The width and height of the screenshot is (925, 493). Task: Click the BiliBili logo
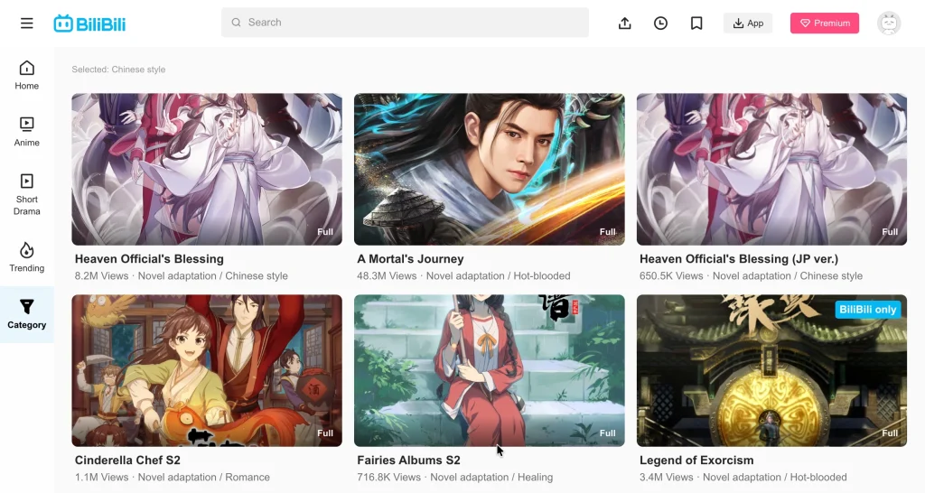click(x=89, y=23)
